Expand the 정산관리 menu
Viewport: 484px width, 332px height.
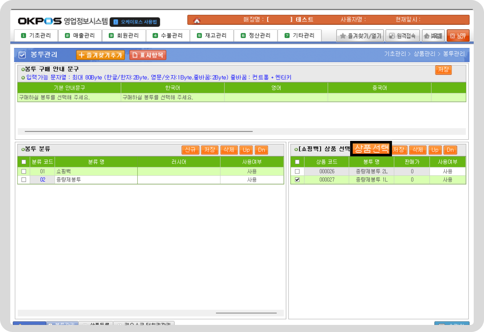[x=256, y=35]
